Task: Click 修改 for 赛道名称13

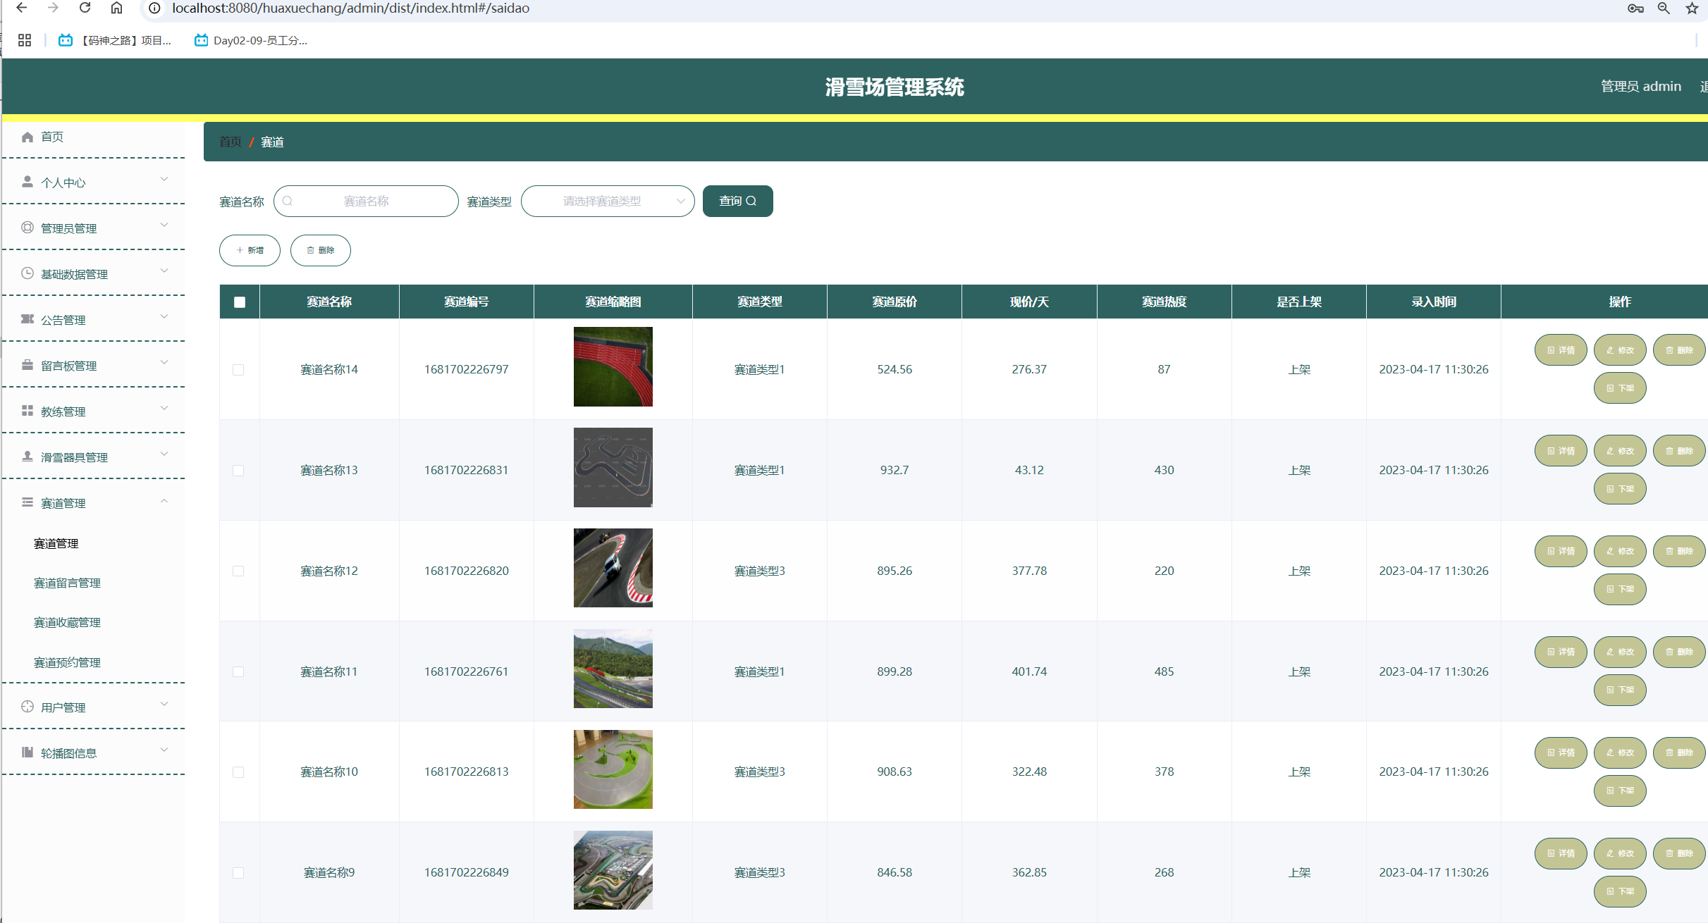Action: coord(1620,451)
